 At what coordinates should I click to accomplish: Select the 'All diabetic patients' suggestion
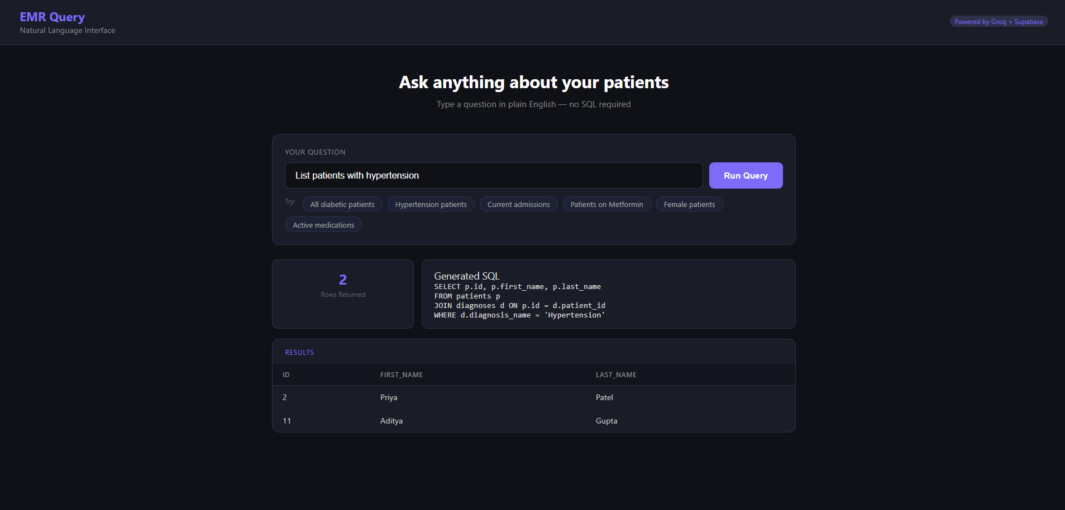(x=342, y=204)
